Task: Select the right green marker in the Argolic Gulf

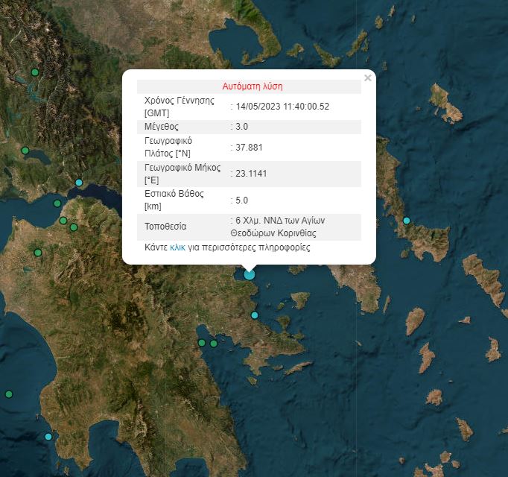Action: click(214, 344)
